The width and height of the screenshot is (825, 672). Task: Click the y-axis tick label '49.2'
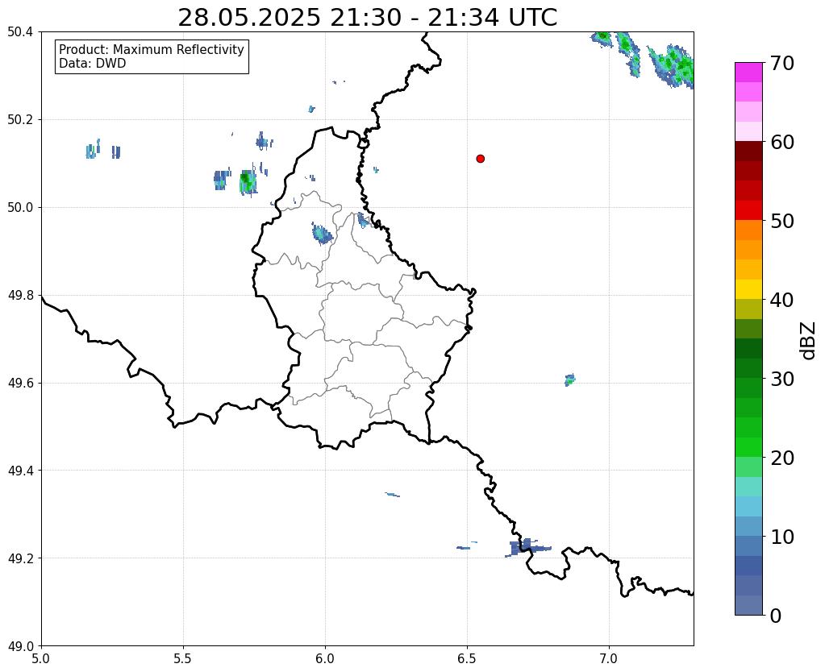[x=20, y=558]
